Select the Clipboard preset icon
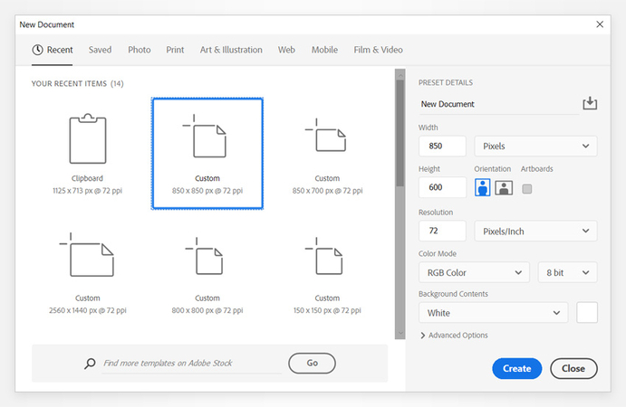The image size is (626, 407). (x=88, y=140)
